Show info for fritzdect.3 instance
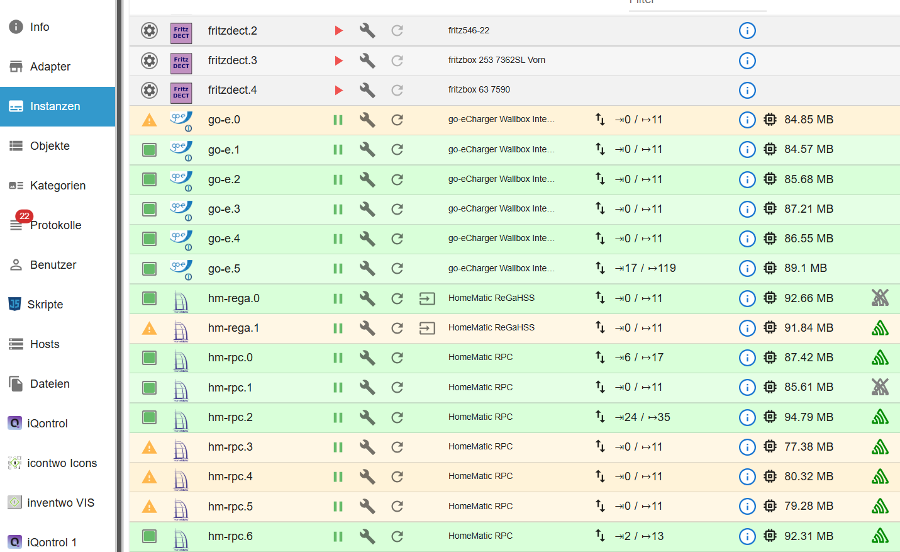The width and height of the screenshot is (900, 552). pos(747,60)
